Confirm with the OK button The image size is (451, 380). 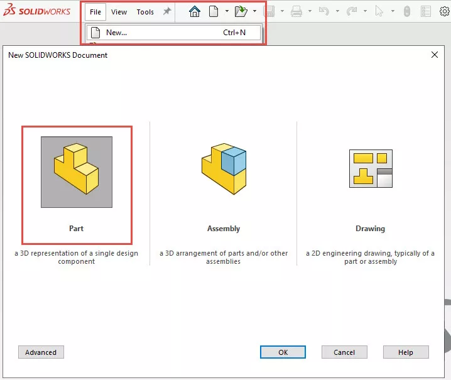point(283,352)
